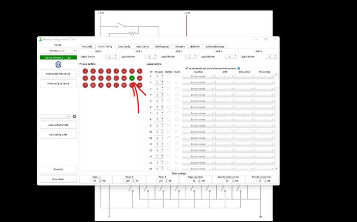
Task: Select physical button indicator 13
Action: (116, 78)
